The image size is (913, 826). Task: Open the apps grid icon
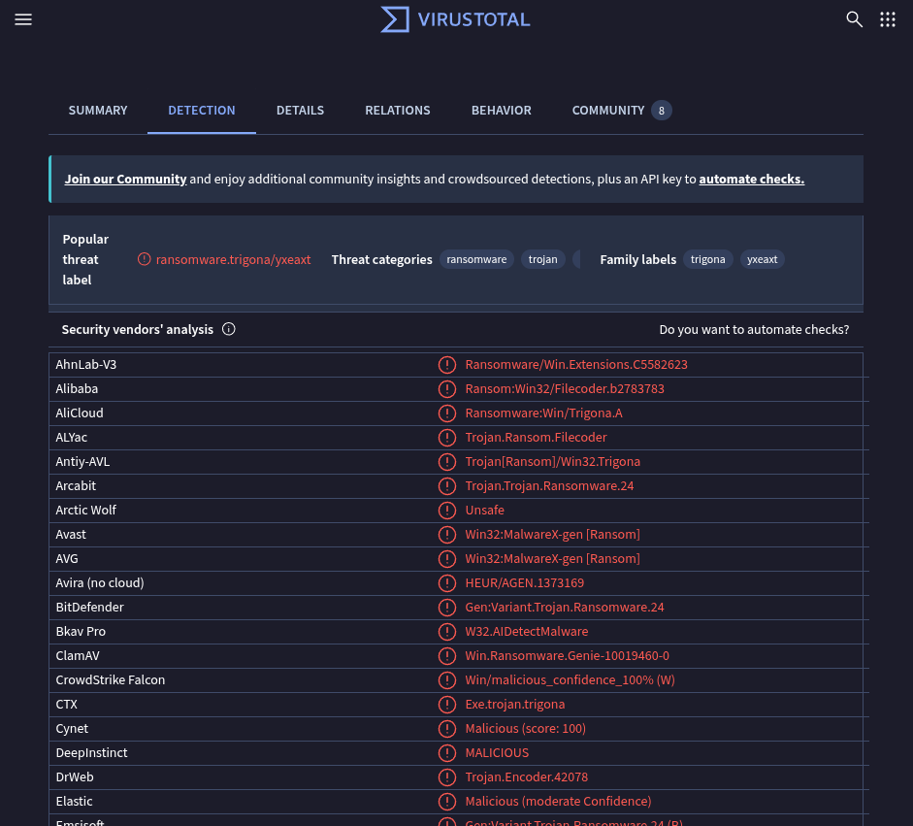(x=888, y=19)
